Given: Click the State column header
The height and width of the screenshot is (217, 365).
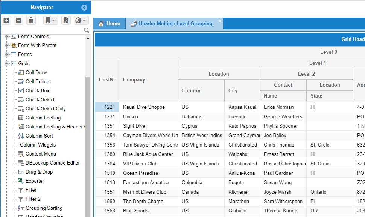Looking at the screenshot, I should tap(330, 96).
